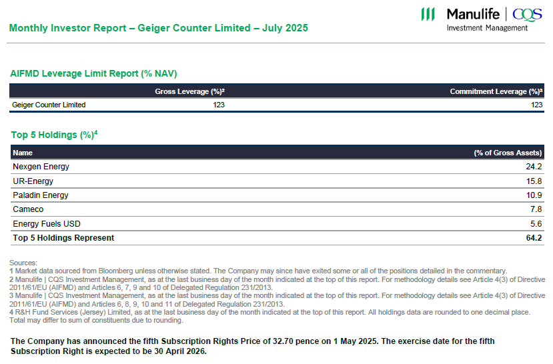
Task: Select the 'UR-Energy' holding name
Action: 33,181
